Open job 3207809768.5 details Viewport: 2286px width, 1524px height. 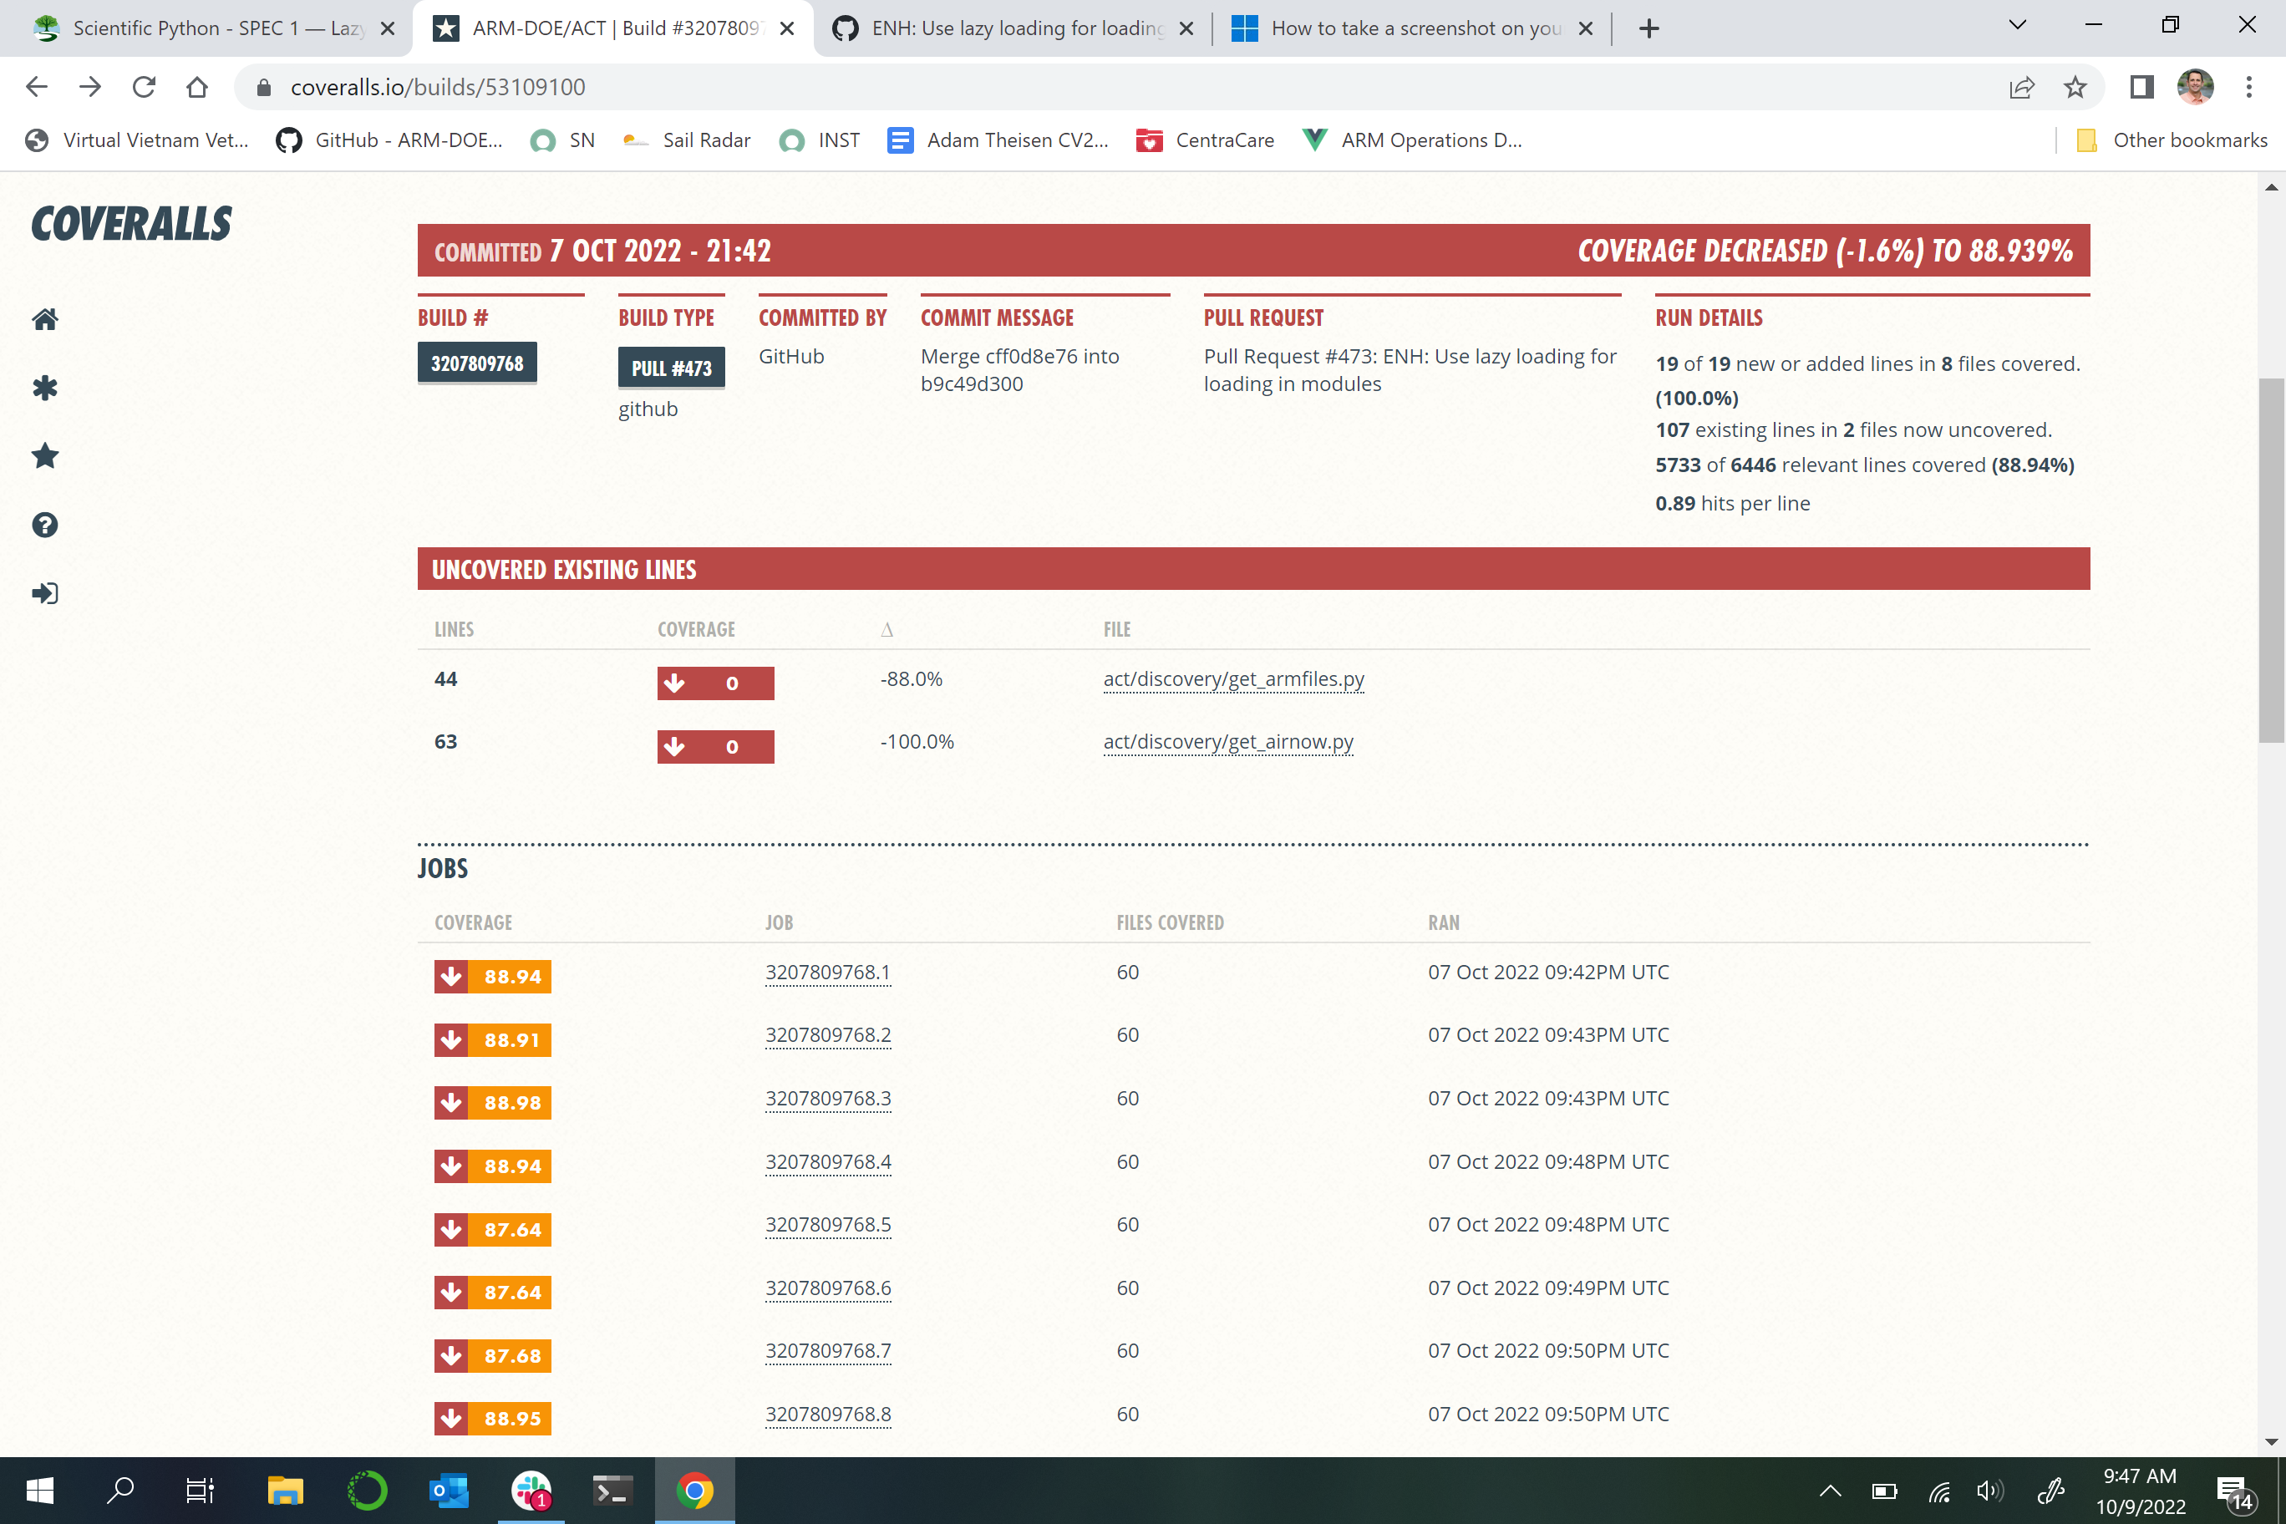click(828, 1224)
